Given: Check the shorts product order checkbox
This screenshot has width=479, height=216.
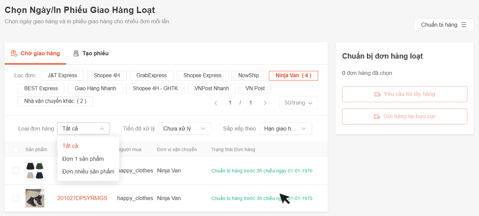Looking at the screenshot, I should 16,171.
